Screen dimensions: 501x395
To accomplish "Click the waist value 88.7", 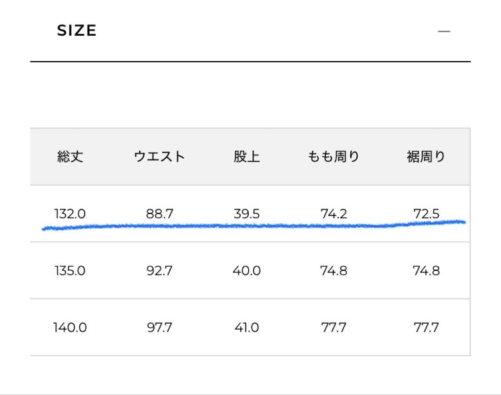I will pyautogui.click(x=159, y=214).
